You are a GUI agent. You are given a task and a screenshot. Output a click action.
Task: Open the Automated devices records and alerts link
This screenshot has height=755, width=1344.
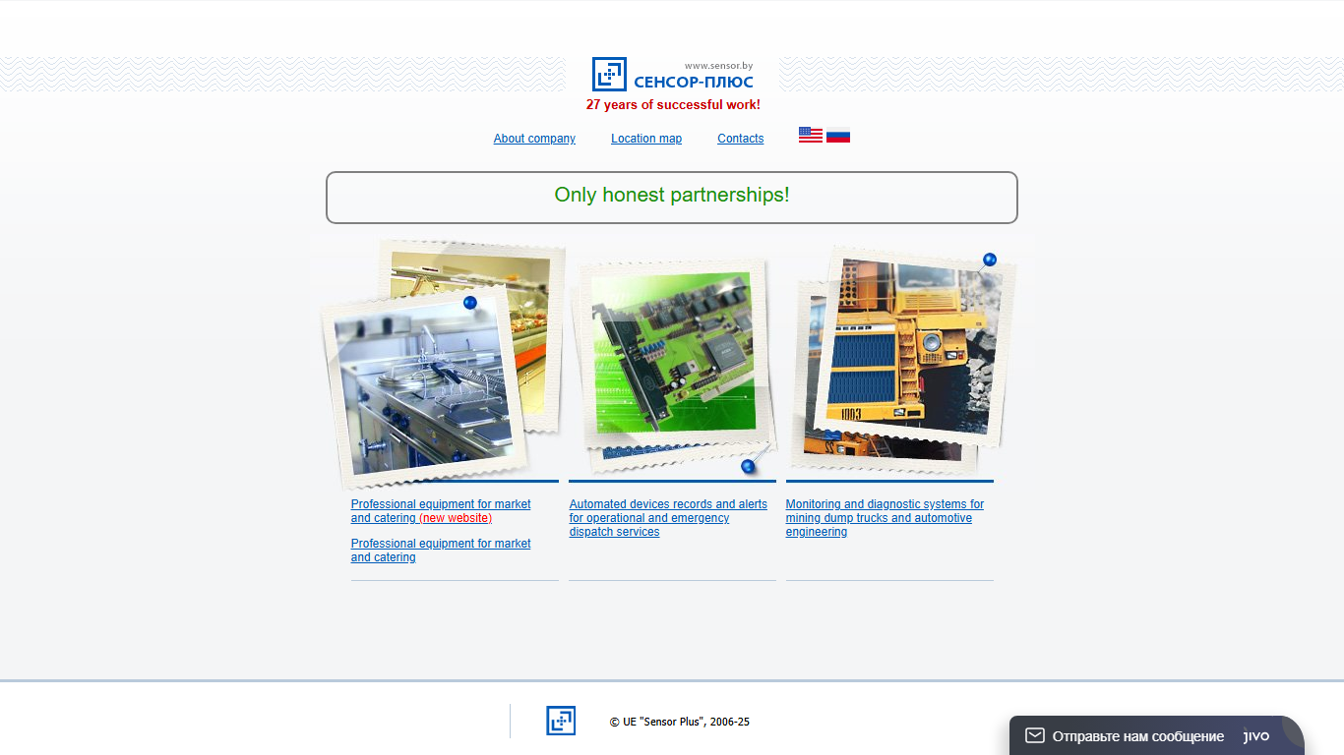tap(668, 518)
